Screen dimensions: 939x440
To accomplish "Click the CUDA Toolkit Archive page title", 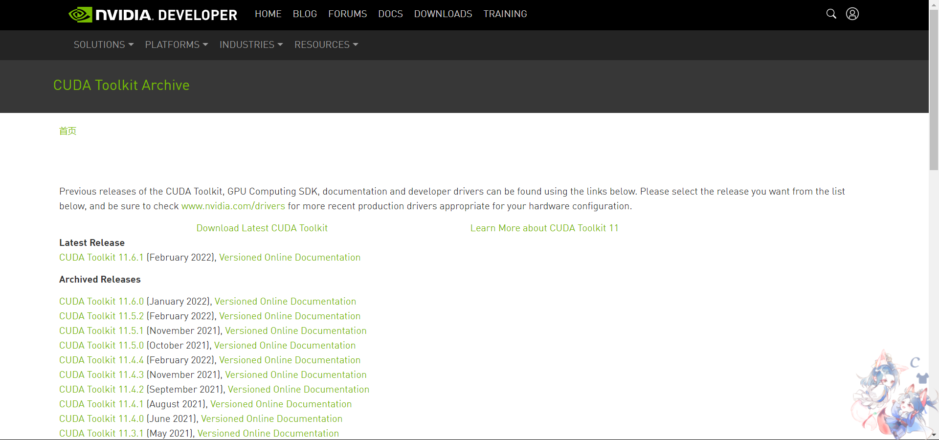I will 121,85.
